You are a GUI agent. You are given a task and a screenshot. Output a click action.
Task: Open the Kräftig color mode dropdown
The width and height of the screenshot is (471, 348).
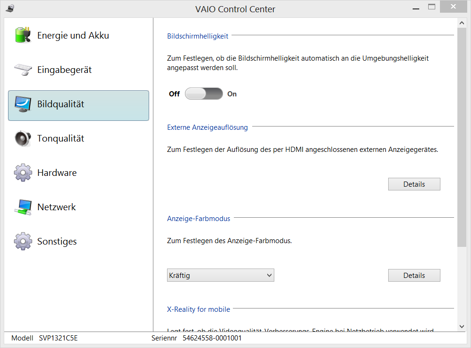point(220,275)
